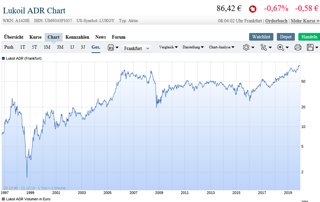Open the share nodes icon menu
The width and height of the screenshot is (320, 202).
(x=263, y=47)
